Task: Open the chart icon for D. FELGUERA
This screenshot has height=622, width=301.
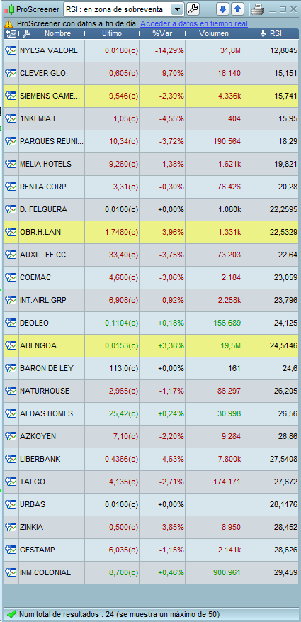Action: (11, 209)
